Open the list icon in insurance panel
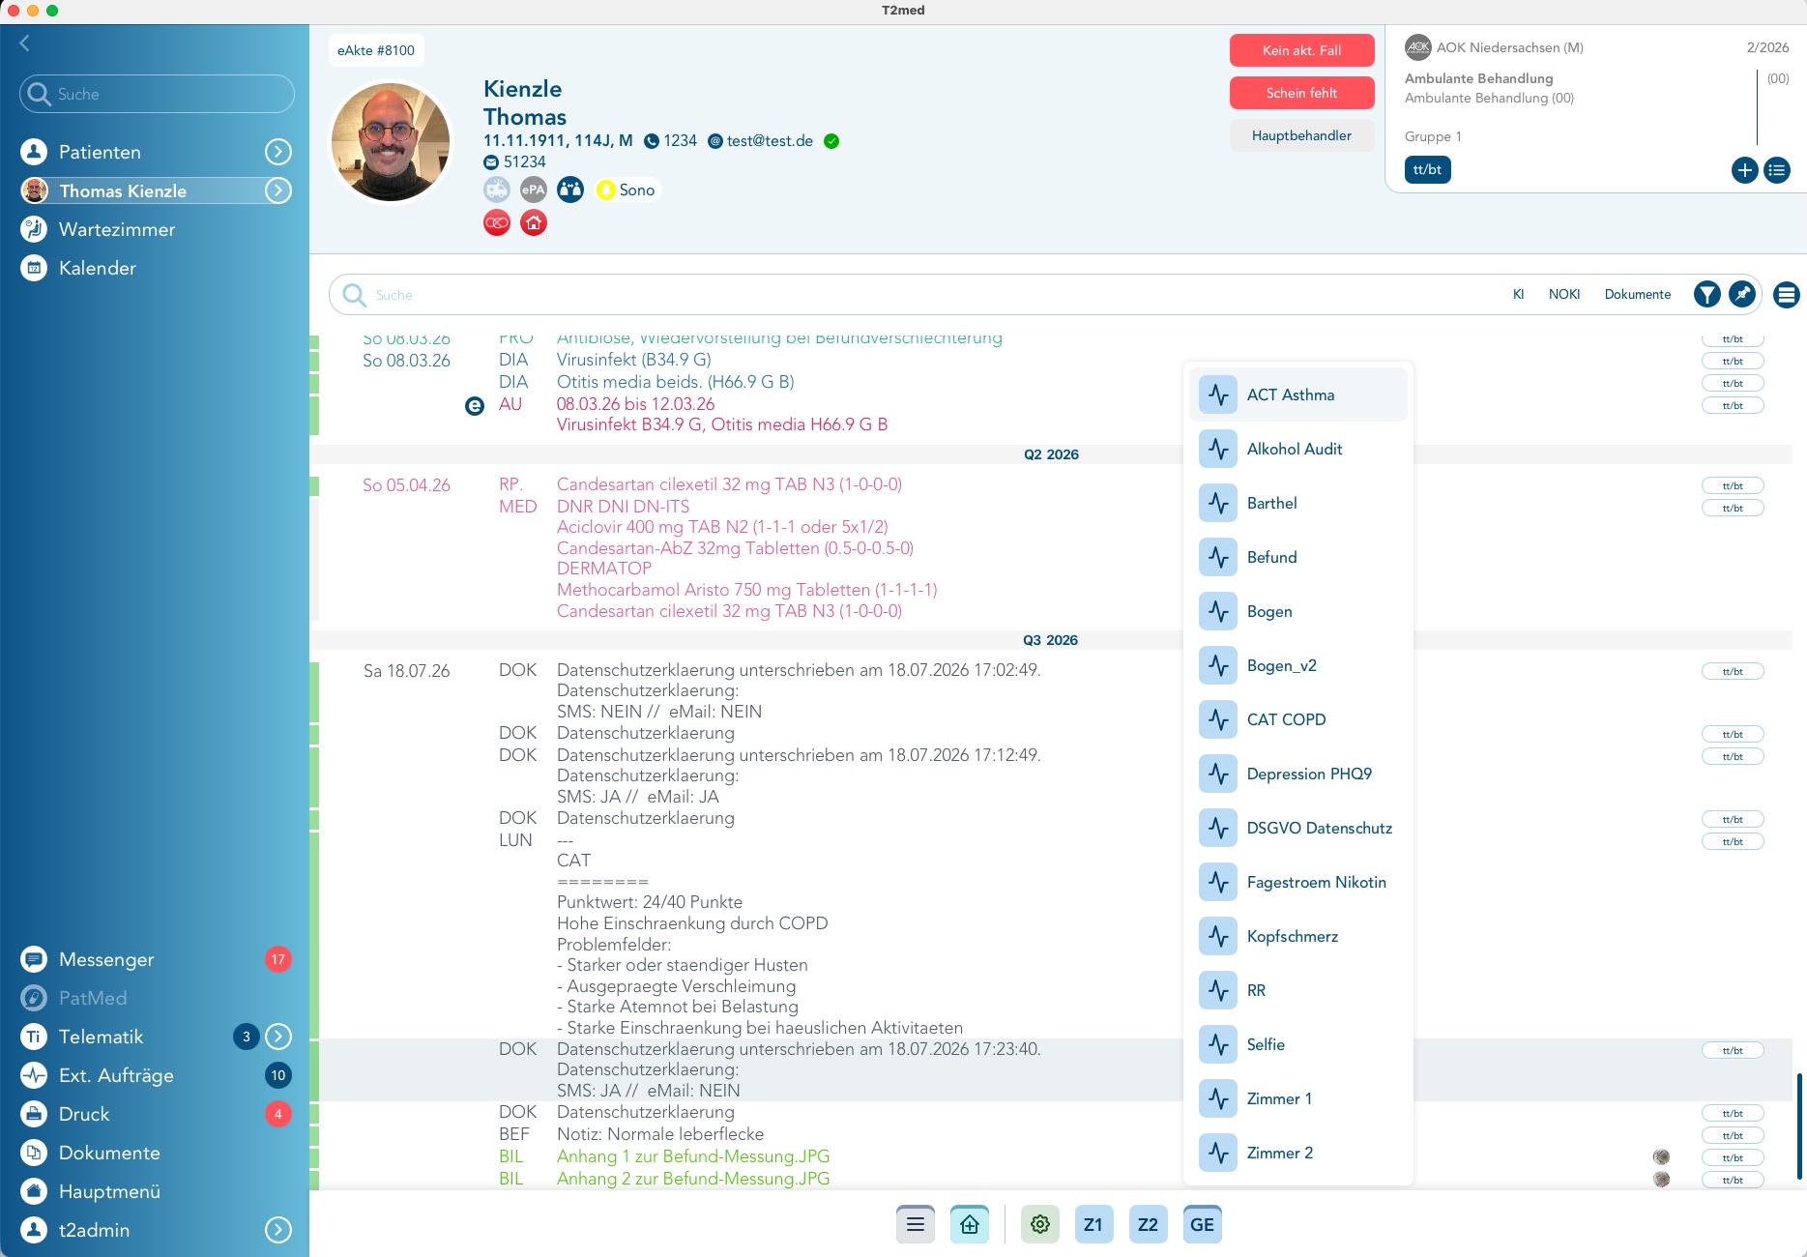 point(1777,170)
